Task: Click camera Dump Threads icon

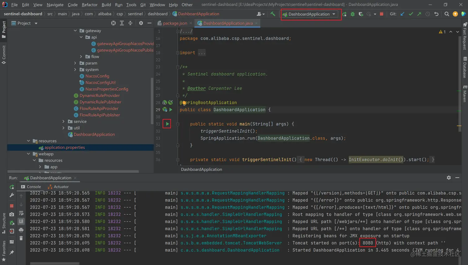Action: click(x=12, y=214)
